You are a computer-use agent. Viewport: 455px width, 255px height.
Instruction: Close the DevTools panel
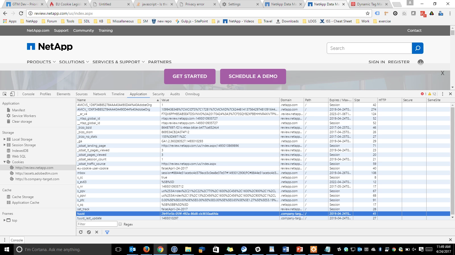450,94
